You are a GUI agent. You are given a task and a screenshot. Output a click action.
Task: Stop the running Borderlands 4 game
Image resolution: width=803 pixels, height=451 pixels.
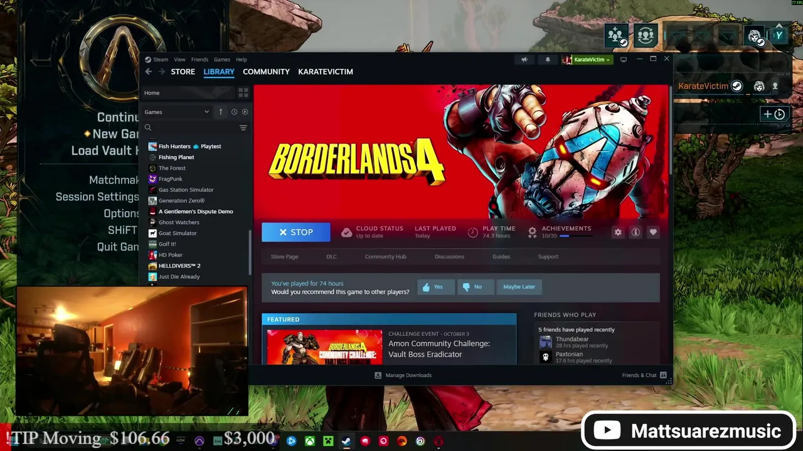[296, 232]
